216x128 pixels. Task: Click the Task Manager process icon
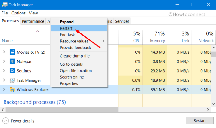(12, 80)
